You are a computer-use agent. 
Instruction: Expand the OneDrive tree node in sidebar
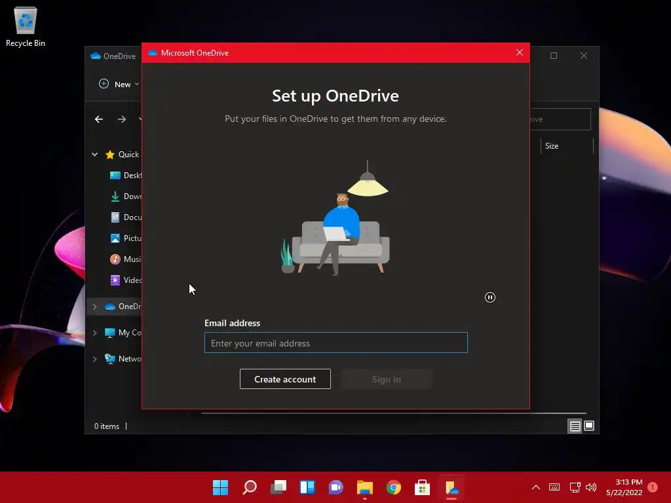point(94,307)
